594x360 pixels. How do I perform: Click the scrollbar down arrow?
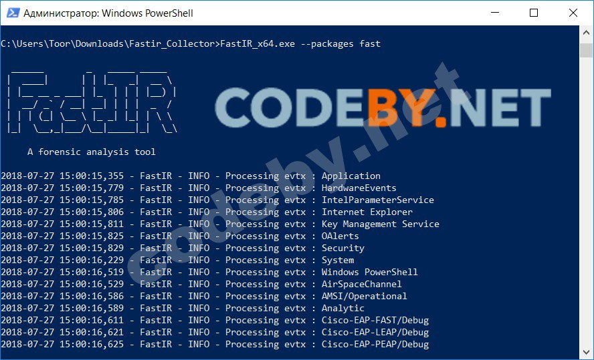pos(587,351)
